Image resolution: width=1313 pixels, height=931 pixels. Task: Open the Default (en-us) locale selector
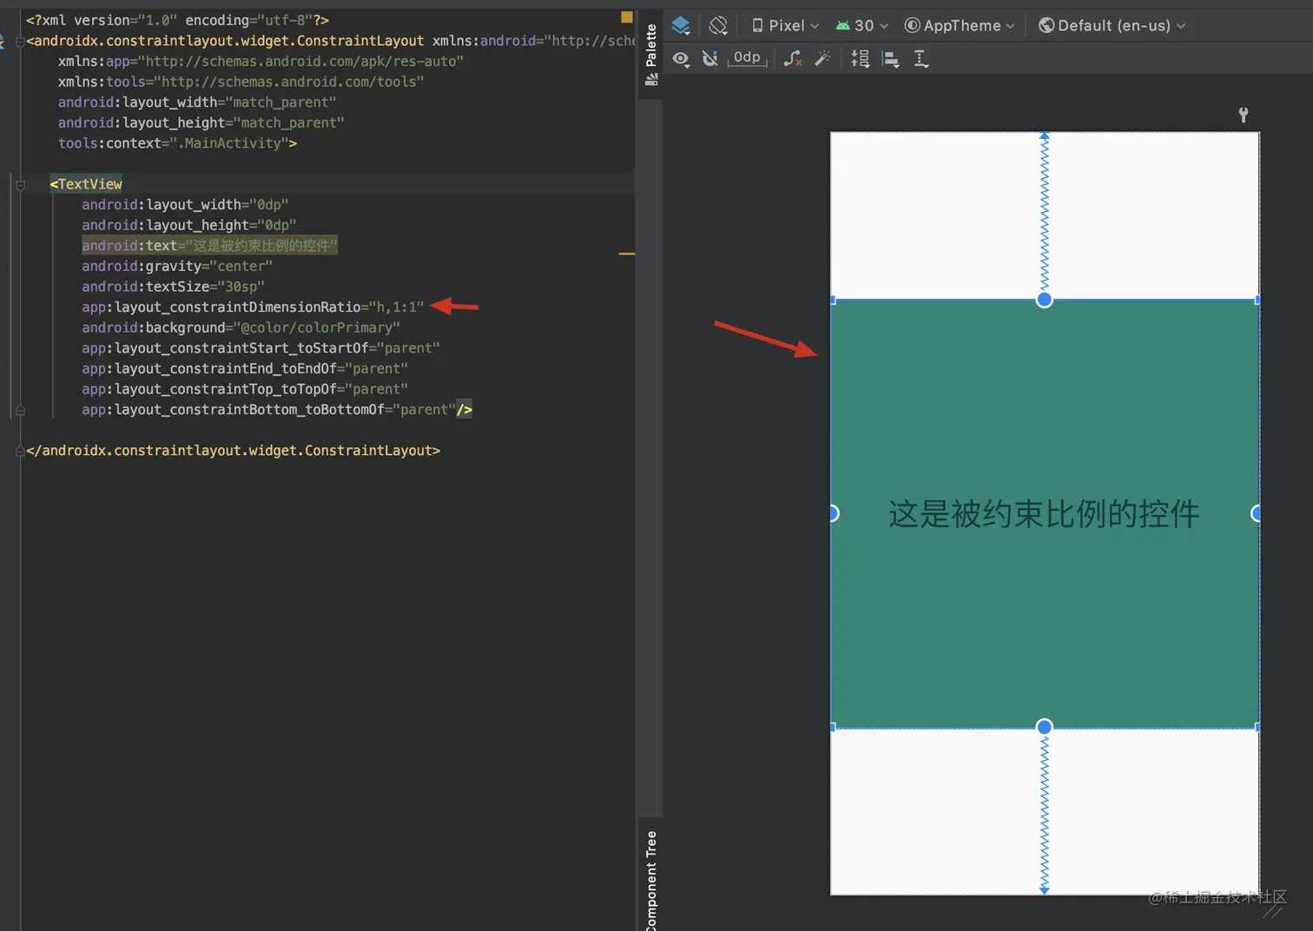coord(1112,25)
